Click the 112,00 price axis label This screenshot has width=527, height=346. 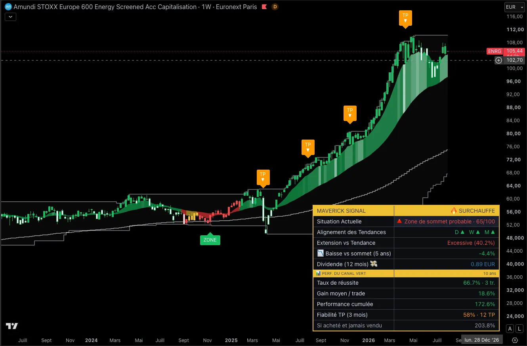coord(515,29)
